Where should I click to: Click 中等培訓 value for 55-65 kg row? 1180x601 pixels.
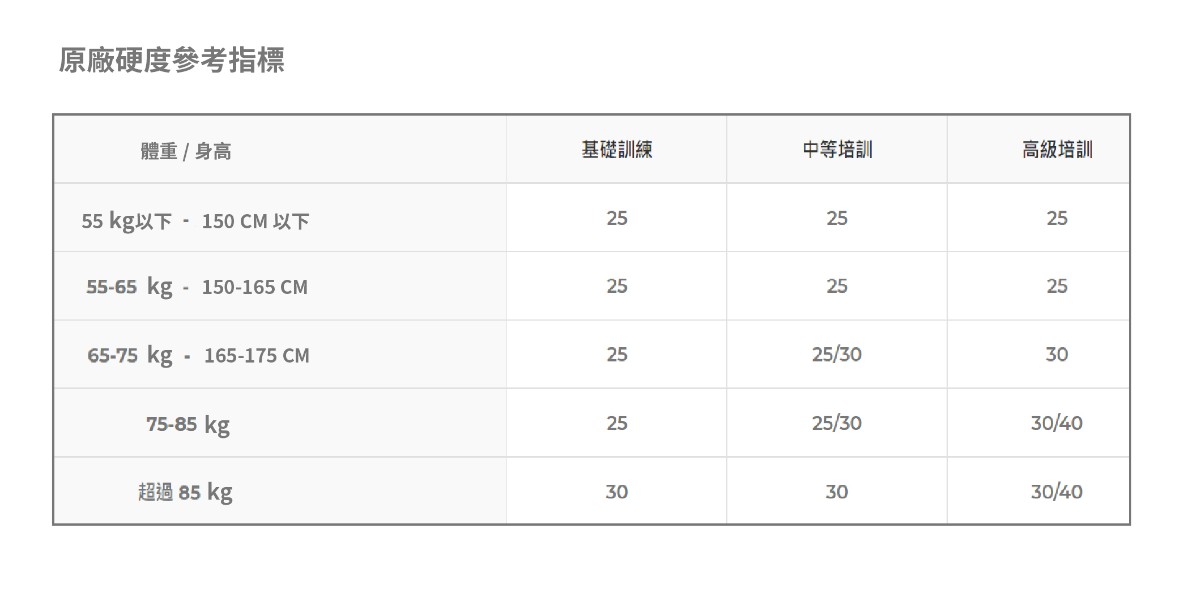click(x=837, y=286)
